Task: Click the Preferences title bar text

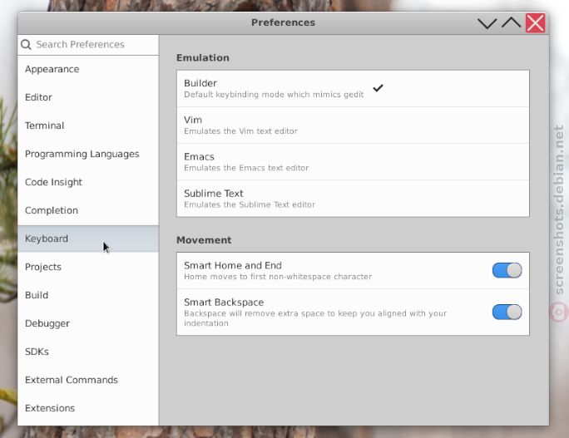Action: [x=283, y=22]
